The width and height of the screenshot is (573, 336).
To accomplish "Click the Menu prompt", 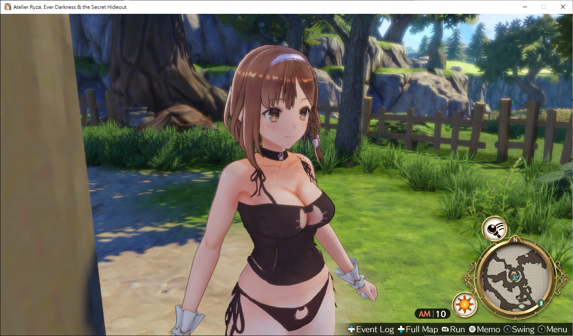I will pos(552,330).
